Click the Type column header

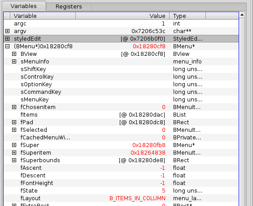pos(188,16)
